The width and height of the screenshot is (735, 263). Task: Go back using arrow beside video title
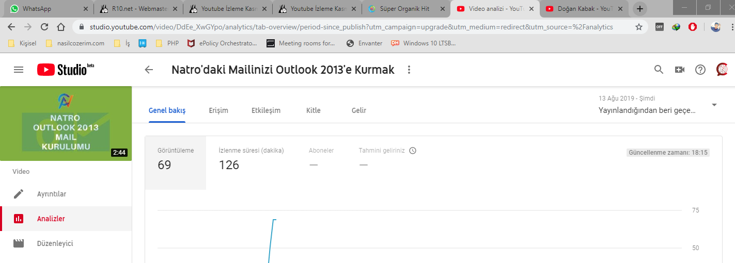pos(149,70)
